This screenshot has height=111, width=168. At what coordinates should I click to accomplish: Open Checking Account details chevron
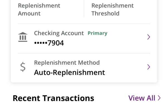(x=149, y=37)
